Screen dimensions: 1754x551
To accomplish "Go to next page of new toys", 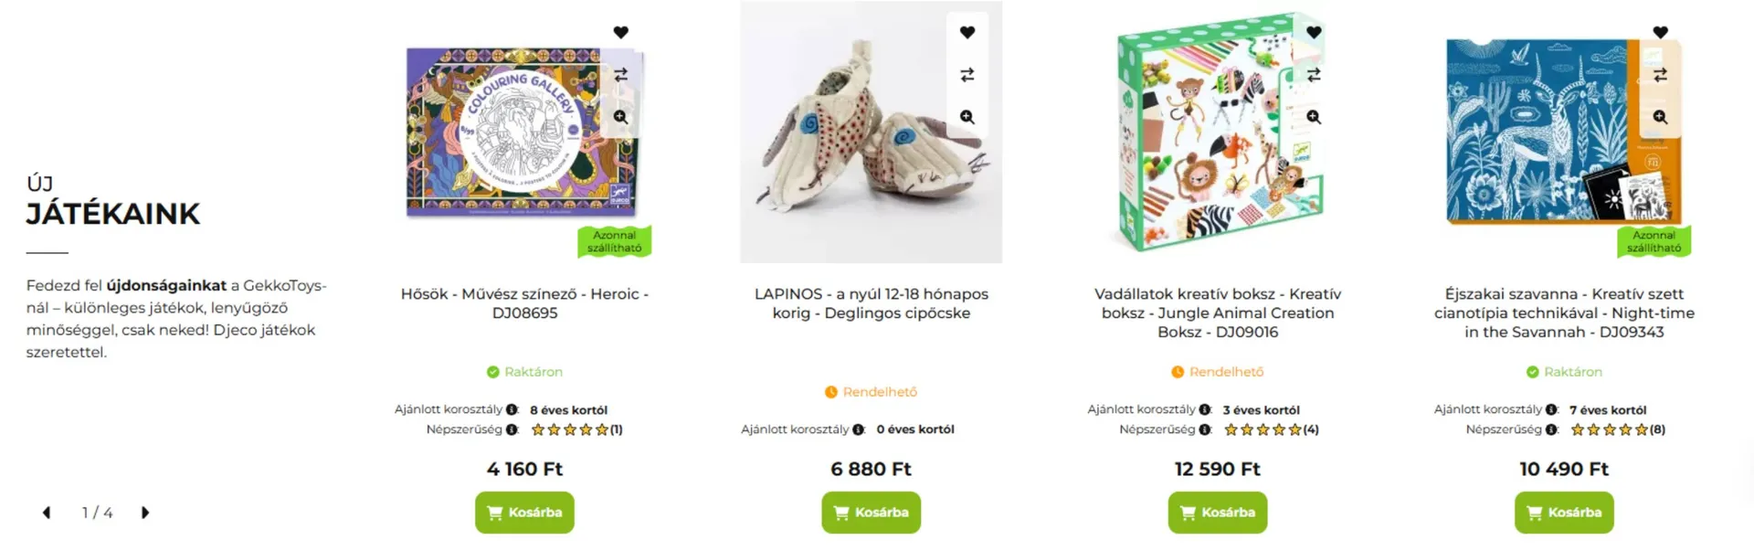I will pos(144,513).
